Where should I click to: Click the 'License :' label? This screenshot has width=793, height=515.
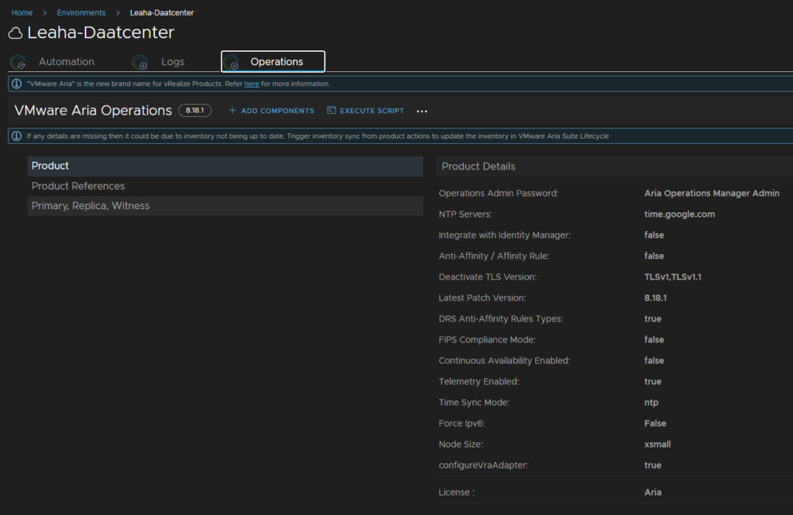[x=457, y=493]
